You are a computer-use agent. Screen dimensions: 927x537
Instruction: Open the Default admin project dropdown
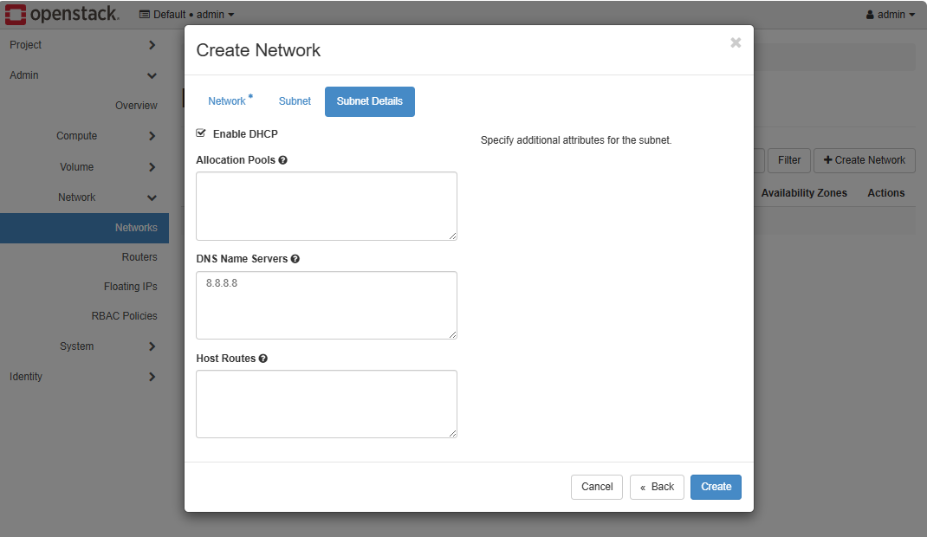point(186,15)
